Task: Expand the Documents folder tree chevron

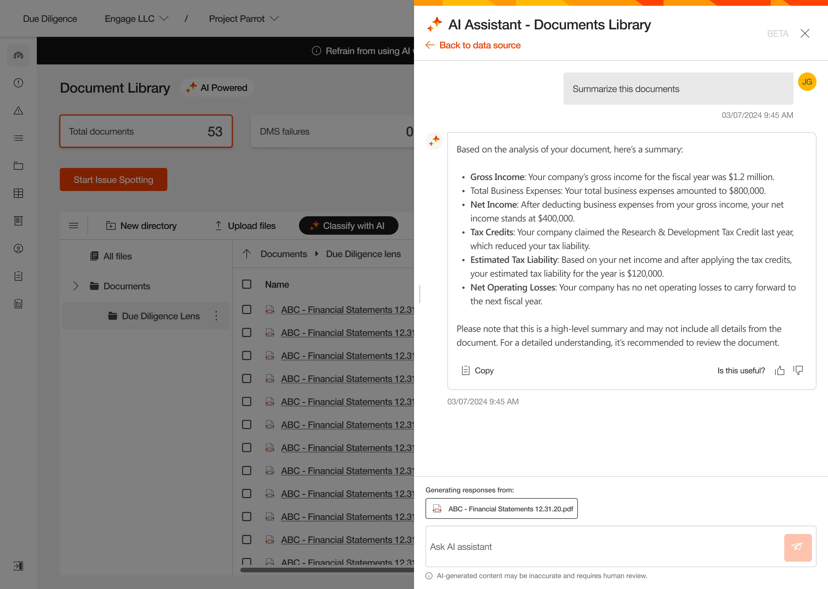Action: tap(75, 286)
